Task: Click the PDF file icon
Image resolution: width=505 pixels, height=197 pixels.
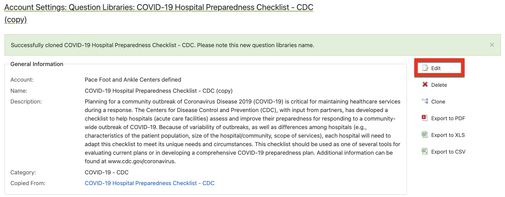Action: (425, 118)
